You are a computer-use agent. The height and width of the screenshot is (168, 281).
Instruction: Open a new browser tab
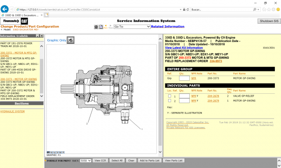click(x=46, y=15)
